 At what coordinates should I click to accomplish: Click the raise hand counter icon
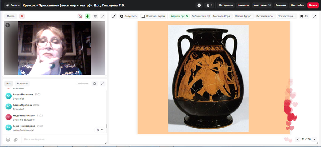pos(209,5)
